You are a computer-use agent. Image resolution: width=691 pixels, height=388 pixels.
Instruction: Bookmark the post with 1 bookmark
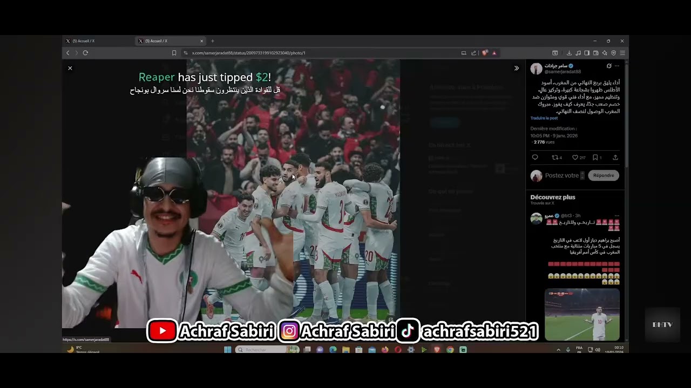pos(597,157)
